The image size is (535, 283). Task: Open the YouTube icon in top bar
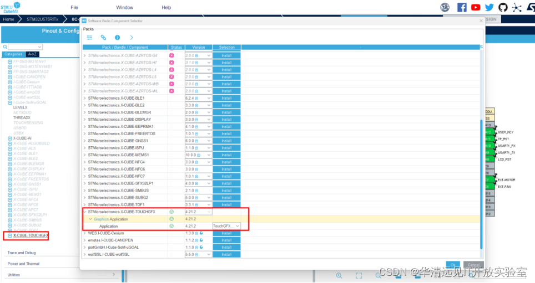coord(476,8)
